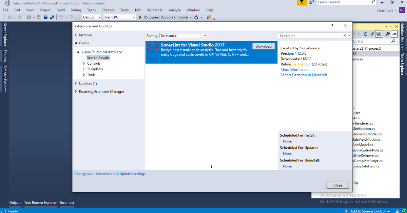
Task: Click the Navigate Backward arrow icon
Action: (9, 17)
